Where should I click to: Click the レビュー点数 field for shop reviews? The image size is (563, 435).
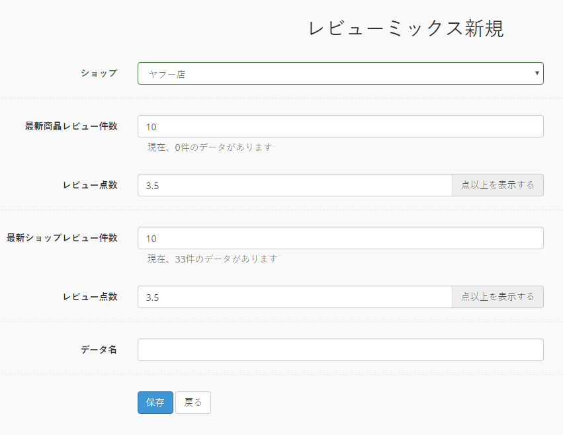pyautogui.click(x=295, y=297)
